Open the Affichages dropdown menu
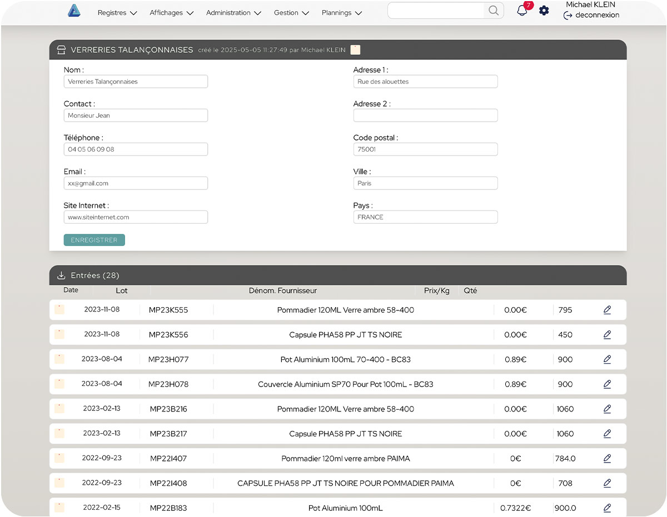Image resolution: width=667 pixels, height=517 pixels. 171,13
